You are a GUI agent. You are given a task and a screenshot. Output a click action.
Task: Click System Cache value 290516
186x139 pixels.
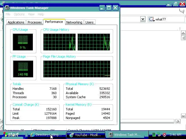coord(105,97)
